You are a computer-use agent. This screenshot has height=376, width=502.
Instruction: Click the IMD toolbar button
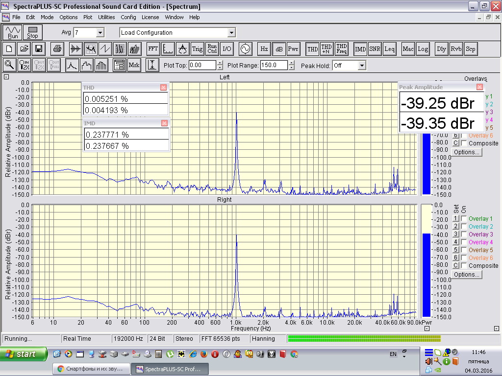click(x=360, y=49)
